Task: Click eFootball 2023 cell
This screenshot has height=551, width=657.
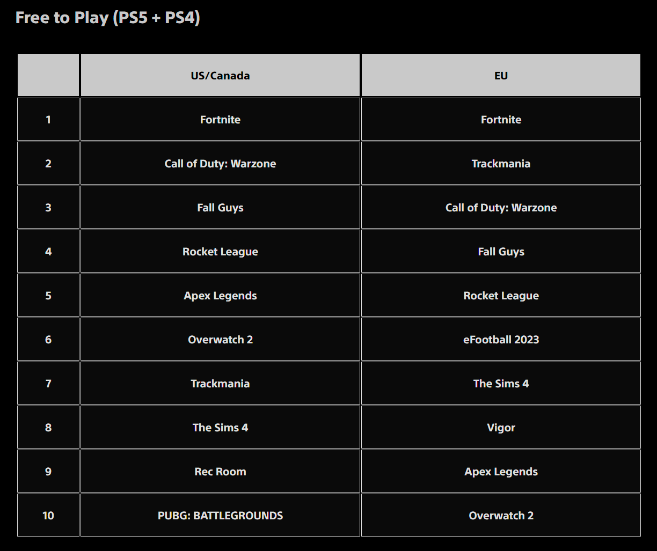Action: (x=501, y=339)
